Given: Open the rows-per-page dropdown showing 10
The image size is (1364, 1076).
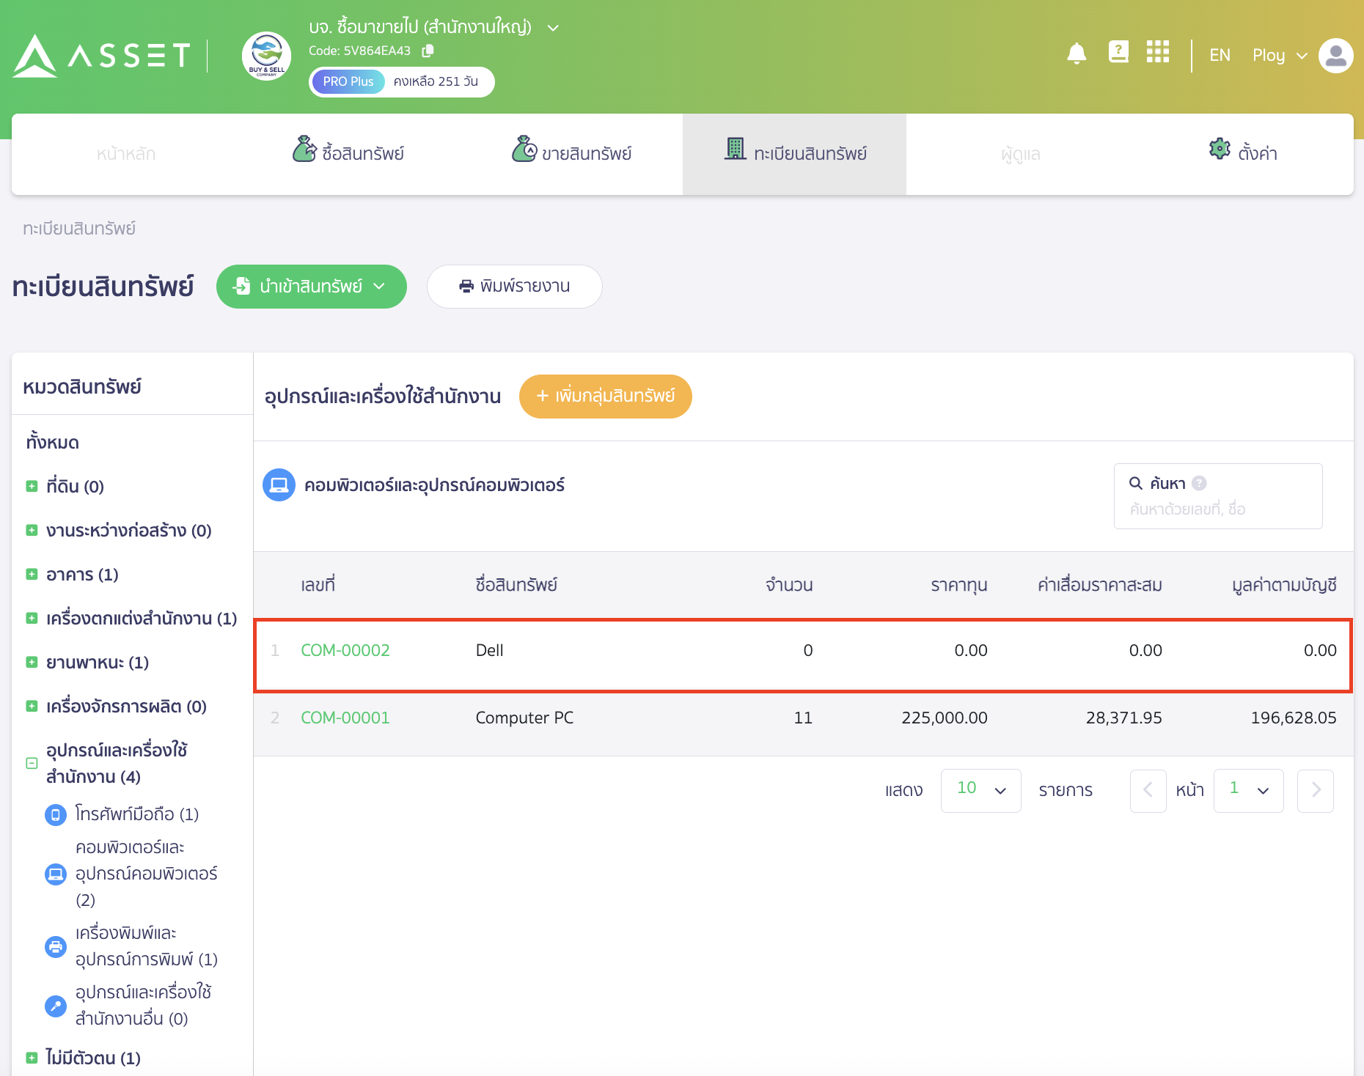Looking at the screenshot, I should click(x=980, y=790).
